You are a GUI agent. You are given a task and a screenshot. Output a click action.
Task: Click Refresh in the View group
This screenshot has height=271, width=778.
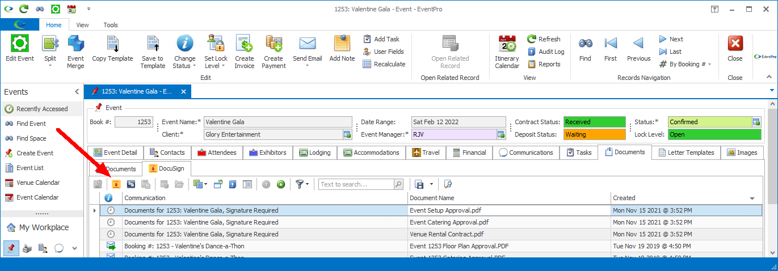tap(544, 39)
